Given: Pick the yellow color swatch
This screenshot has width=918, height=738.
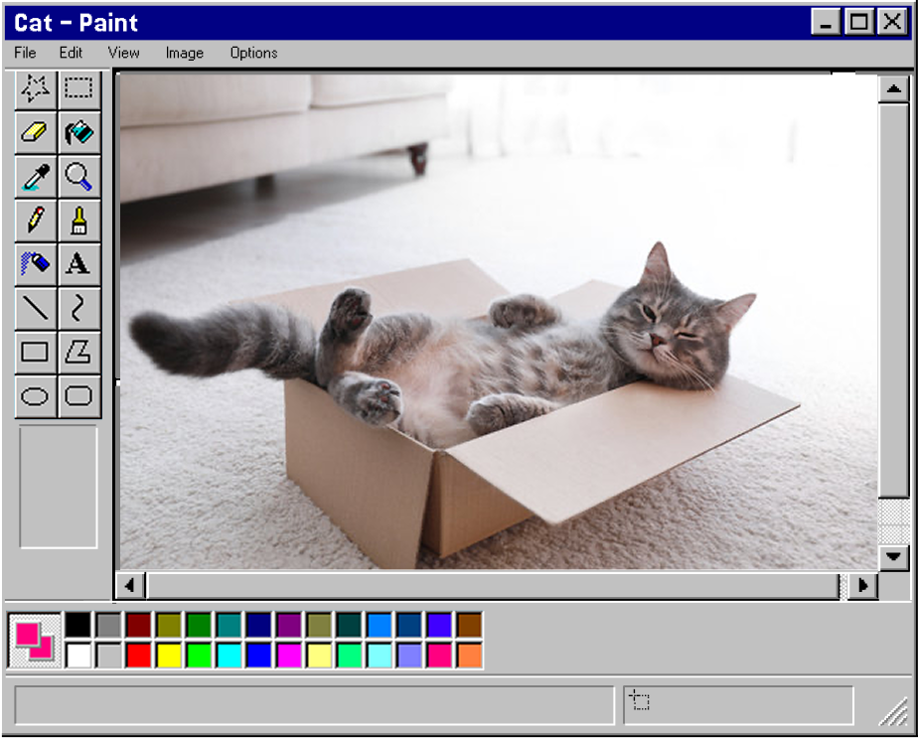Looking at the screenshot, I should click(x=169, y=655).
